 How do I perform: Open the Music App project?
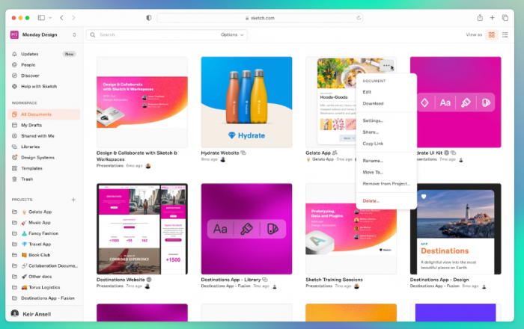pos(43,223)
